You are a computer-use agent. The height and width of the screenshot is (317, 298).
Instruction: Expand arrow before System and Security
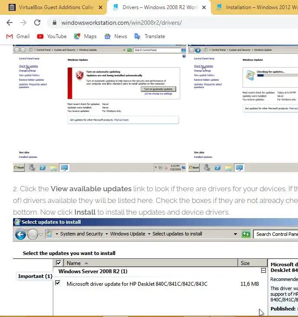pyautogui.click(x=57, y=234)
